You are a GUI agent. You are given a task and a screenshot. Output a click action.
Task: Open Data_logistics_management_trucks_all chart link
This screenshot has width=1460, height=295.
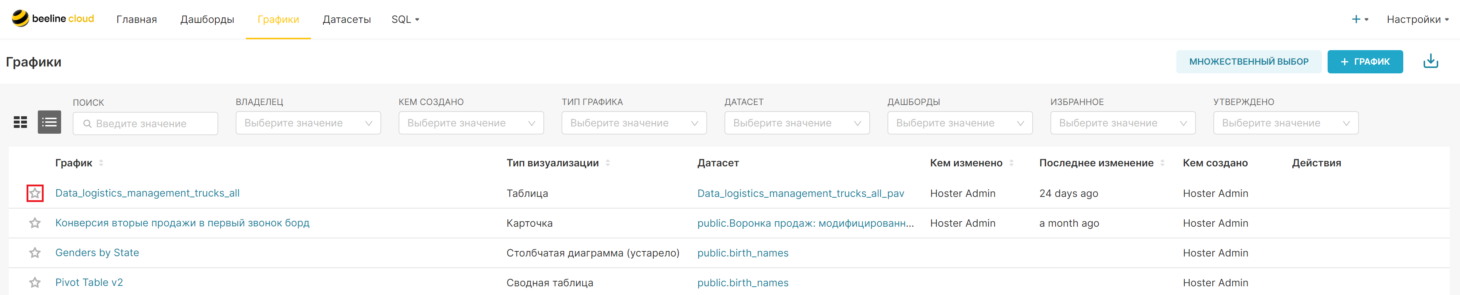point(147,193)
